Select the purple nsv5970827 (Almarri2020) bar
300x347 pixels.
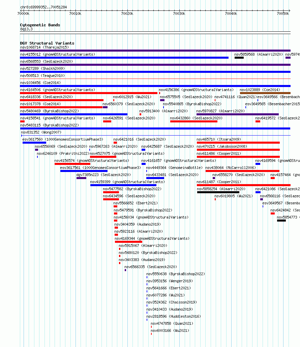tap(238, 114)
